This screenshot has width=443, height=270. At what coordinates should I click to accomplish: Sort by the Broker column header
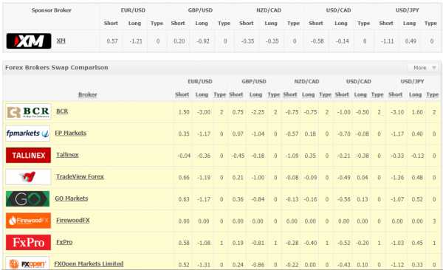click(88, 94)
